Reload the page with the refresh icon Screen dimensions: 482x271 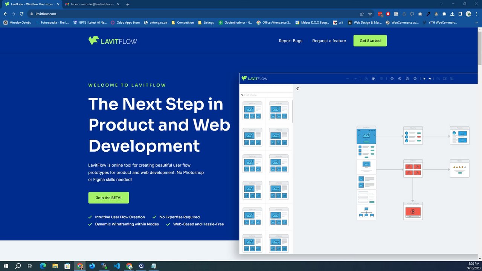(x=21, y=14)
